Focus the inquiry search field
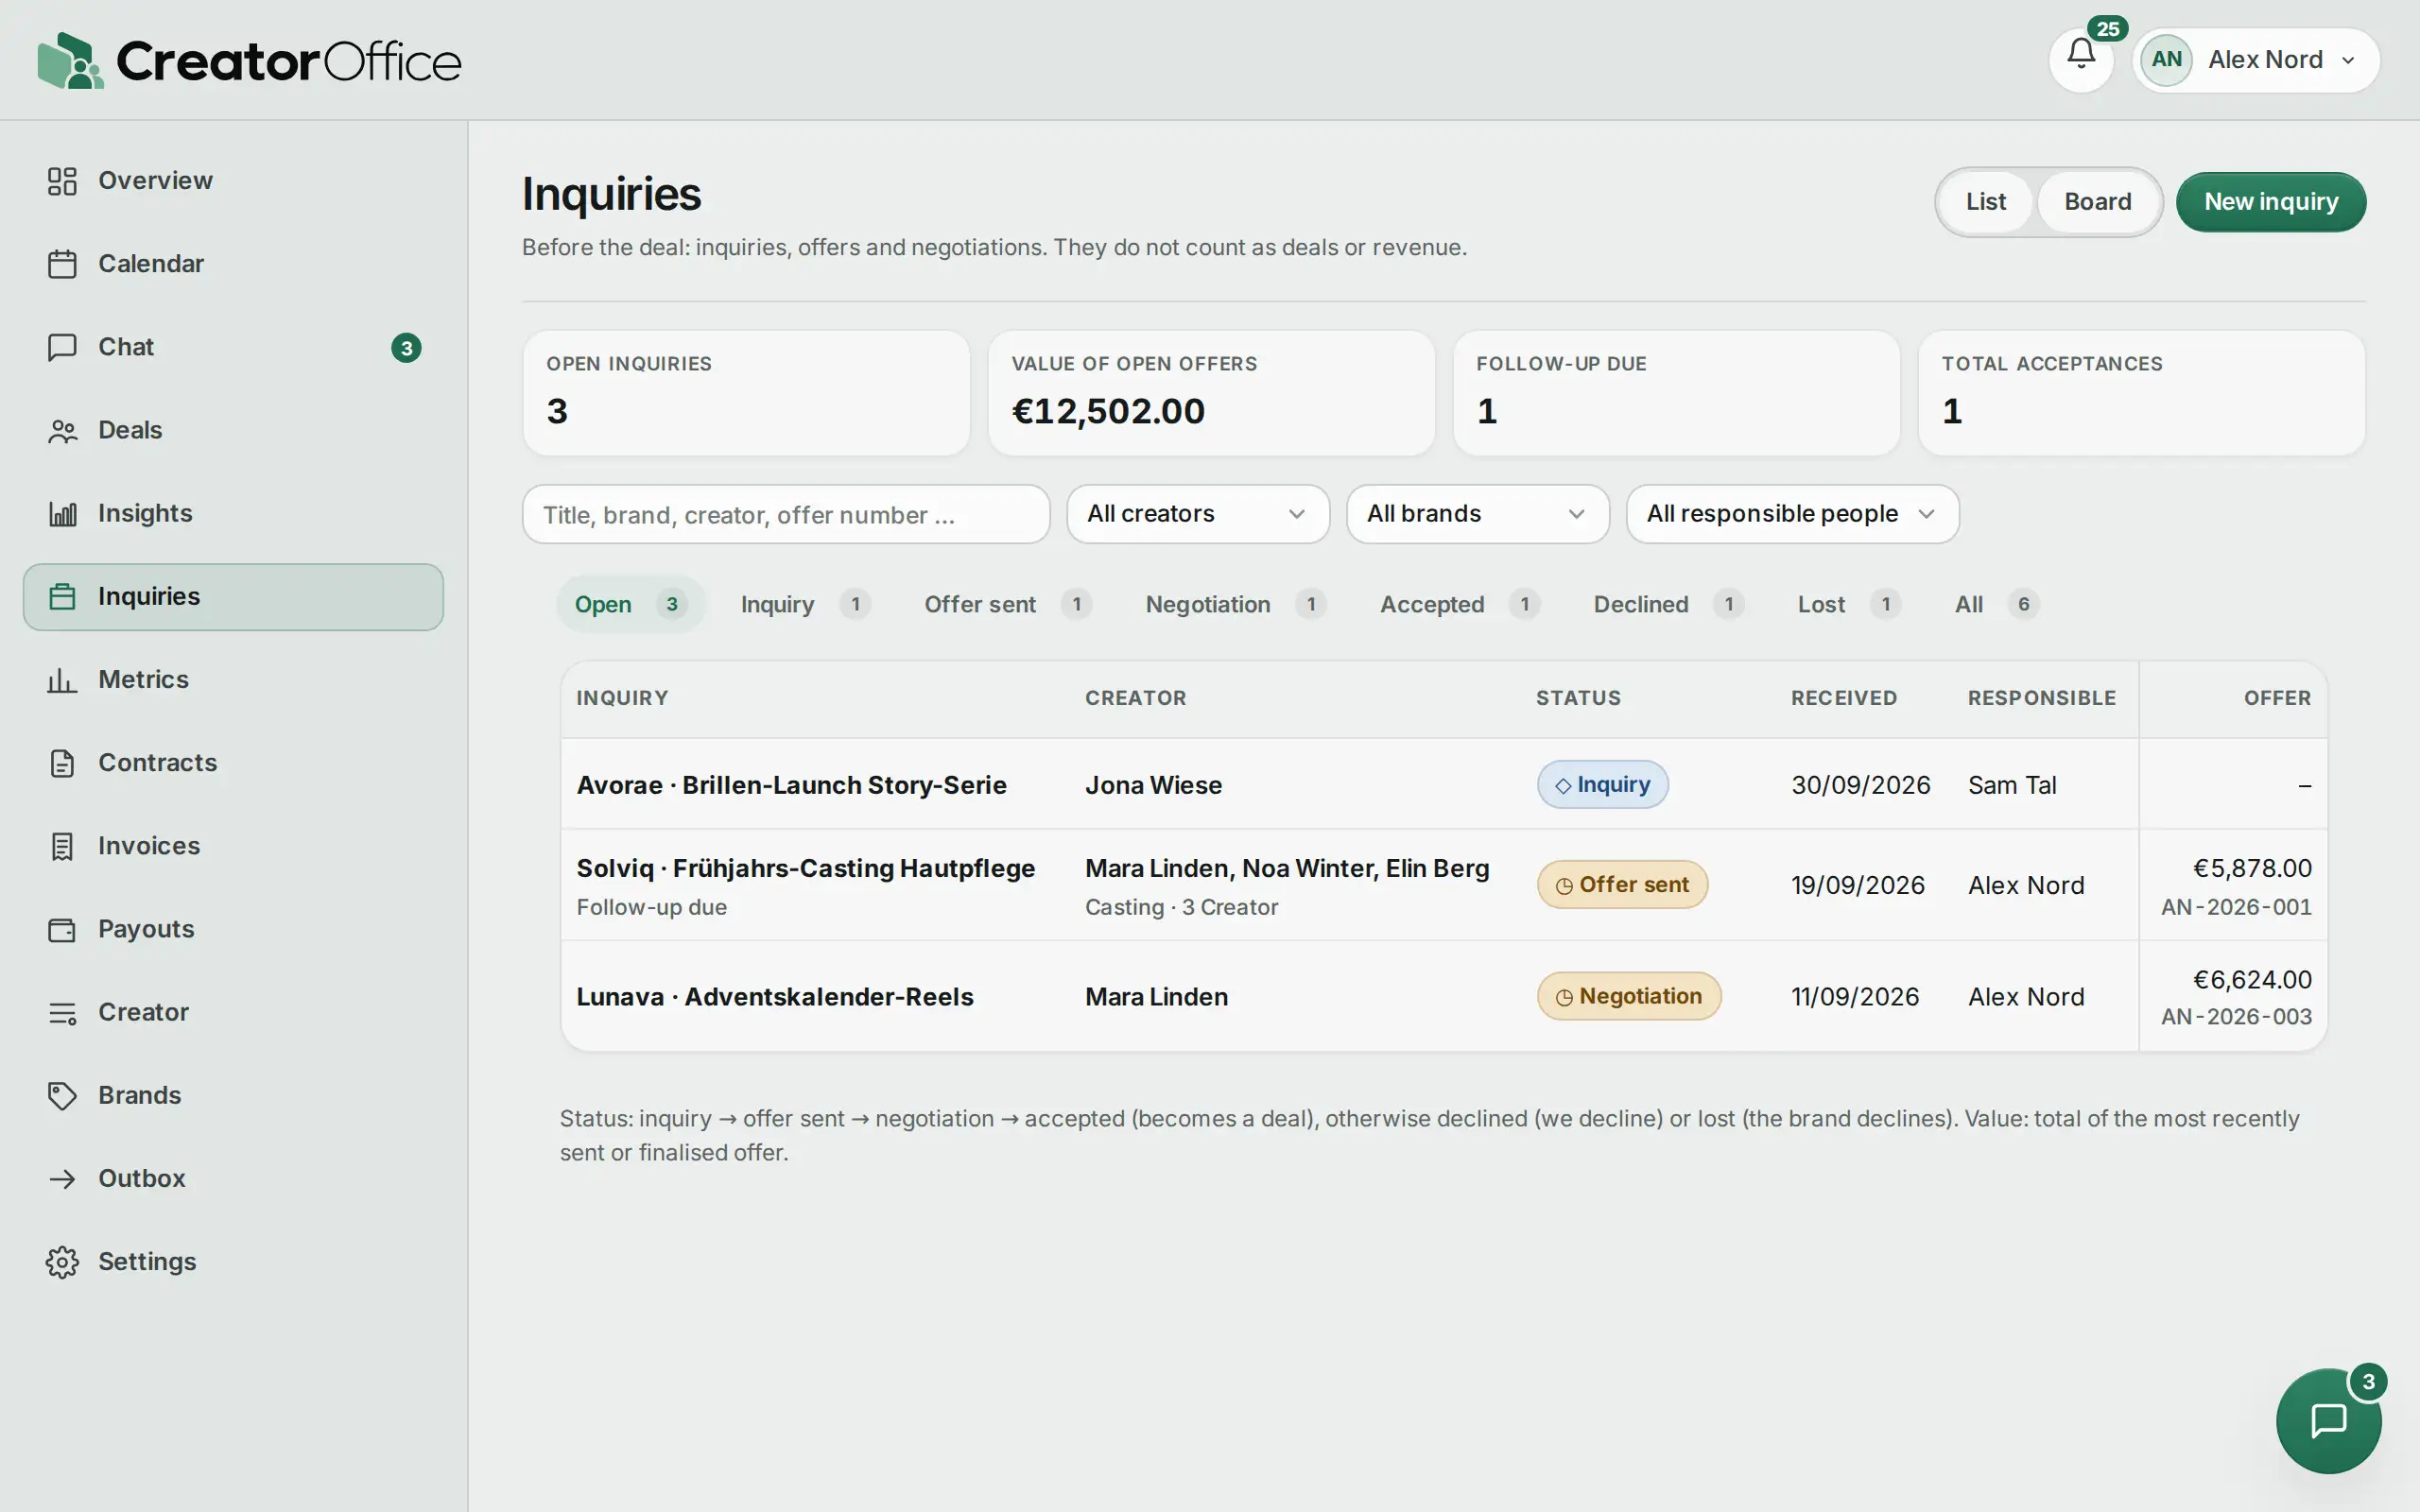The width and height of the screenshot is (2420, 1512). (x=786, y=514)
